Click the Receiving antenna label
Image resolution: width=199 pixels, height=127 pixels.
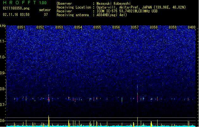(73, 15)
